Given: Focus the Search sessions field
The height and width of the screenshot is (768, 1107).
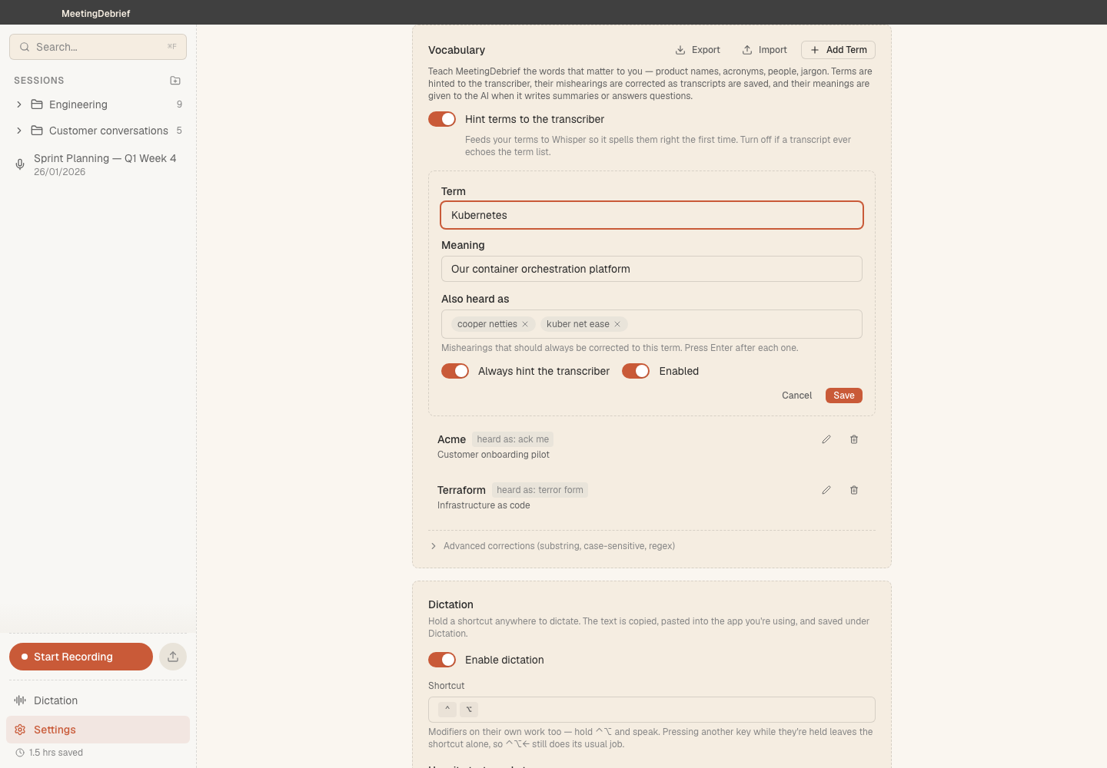Looking at the screenshot, I should pos(98,47).
